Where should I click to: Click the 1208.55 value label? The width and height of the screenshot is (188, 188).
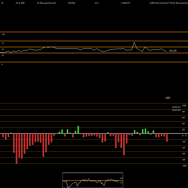[x=176, y=107]
